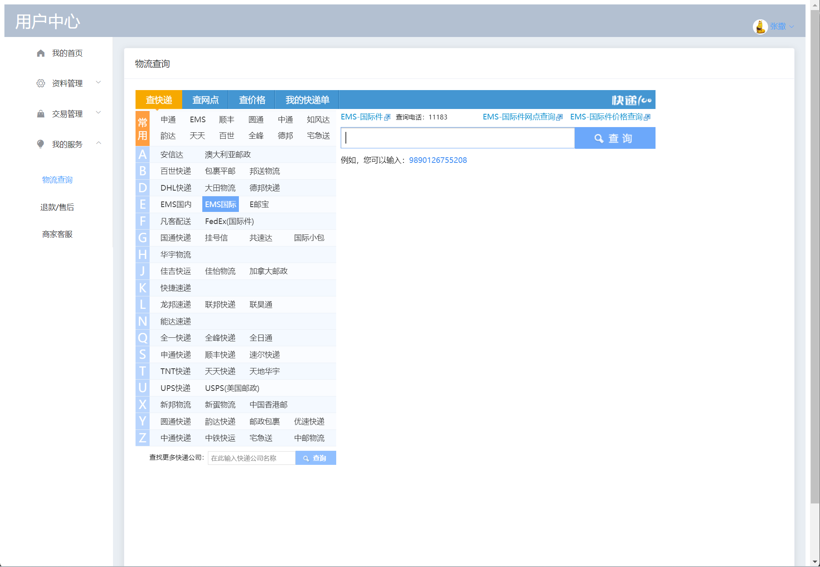This screenshot has height=567, width=820.
Task: Click the courier company name search field
Action: pos(251,458)
